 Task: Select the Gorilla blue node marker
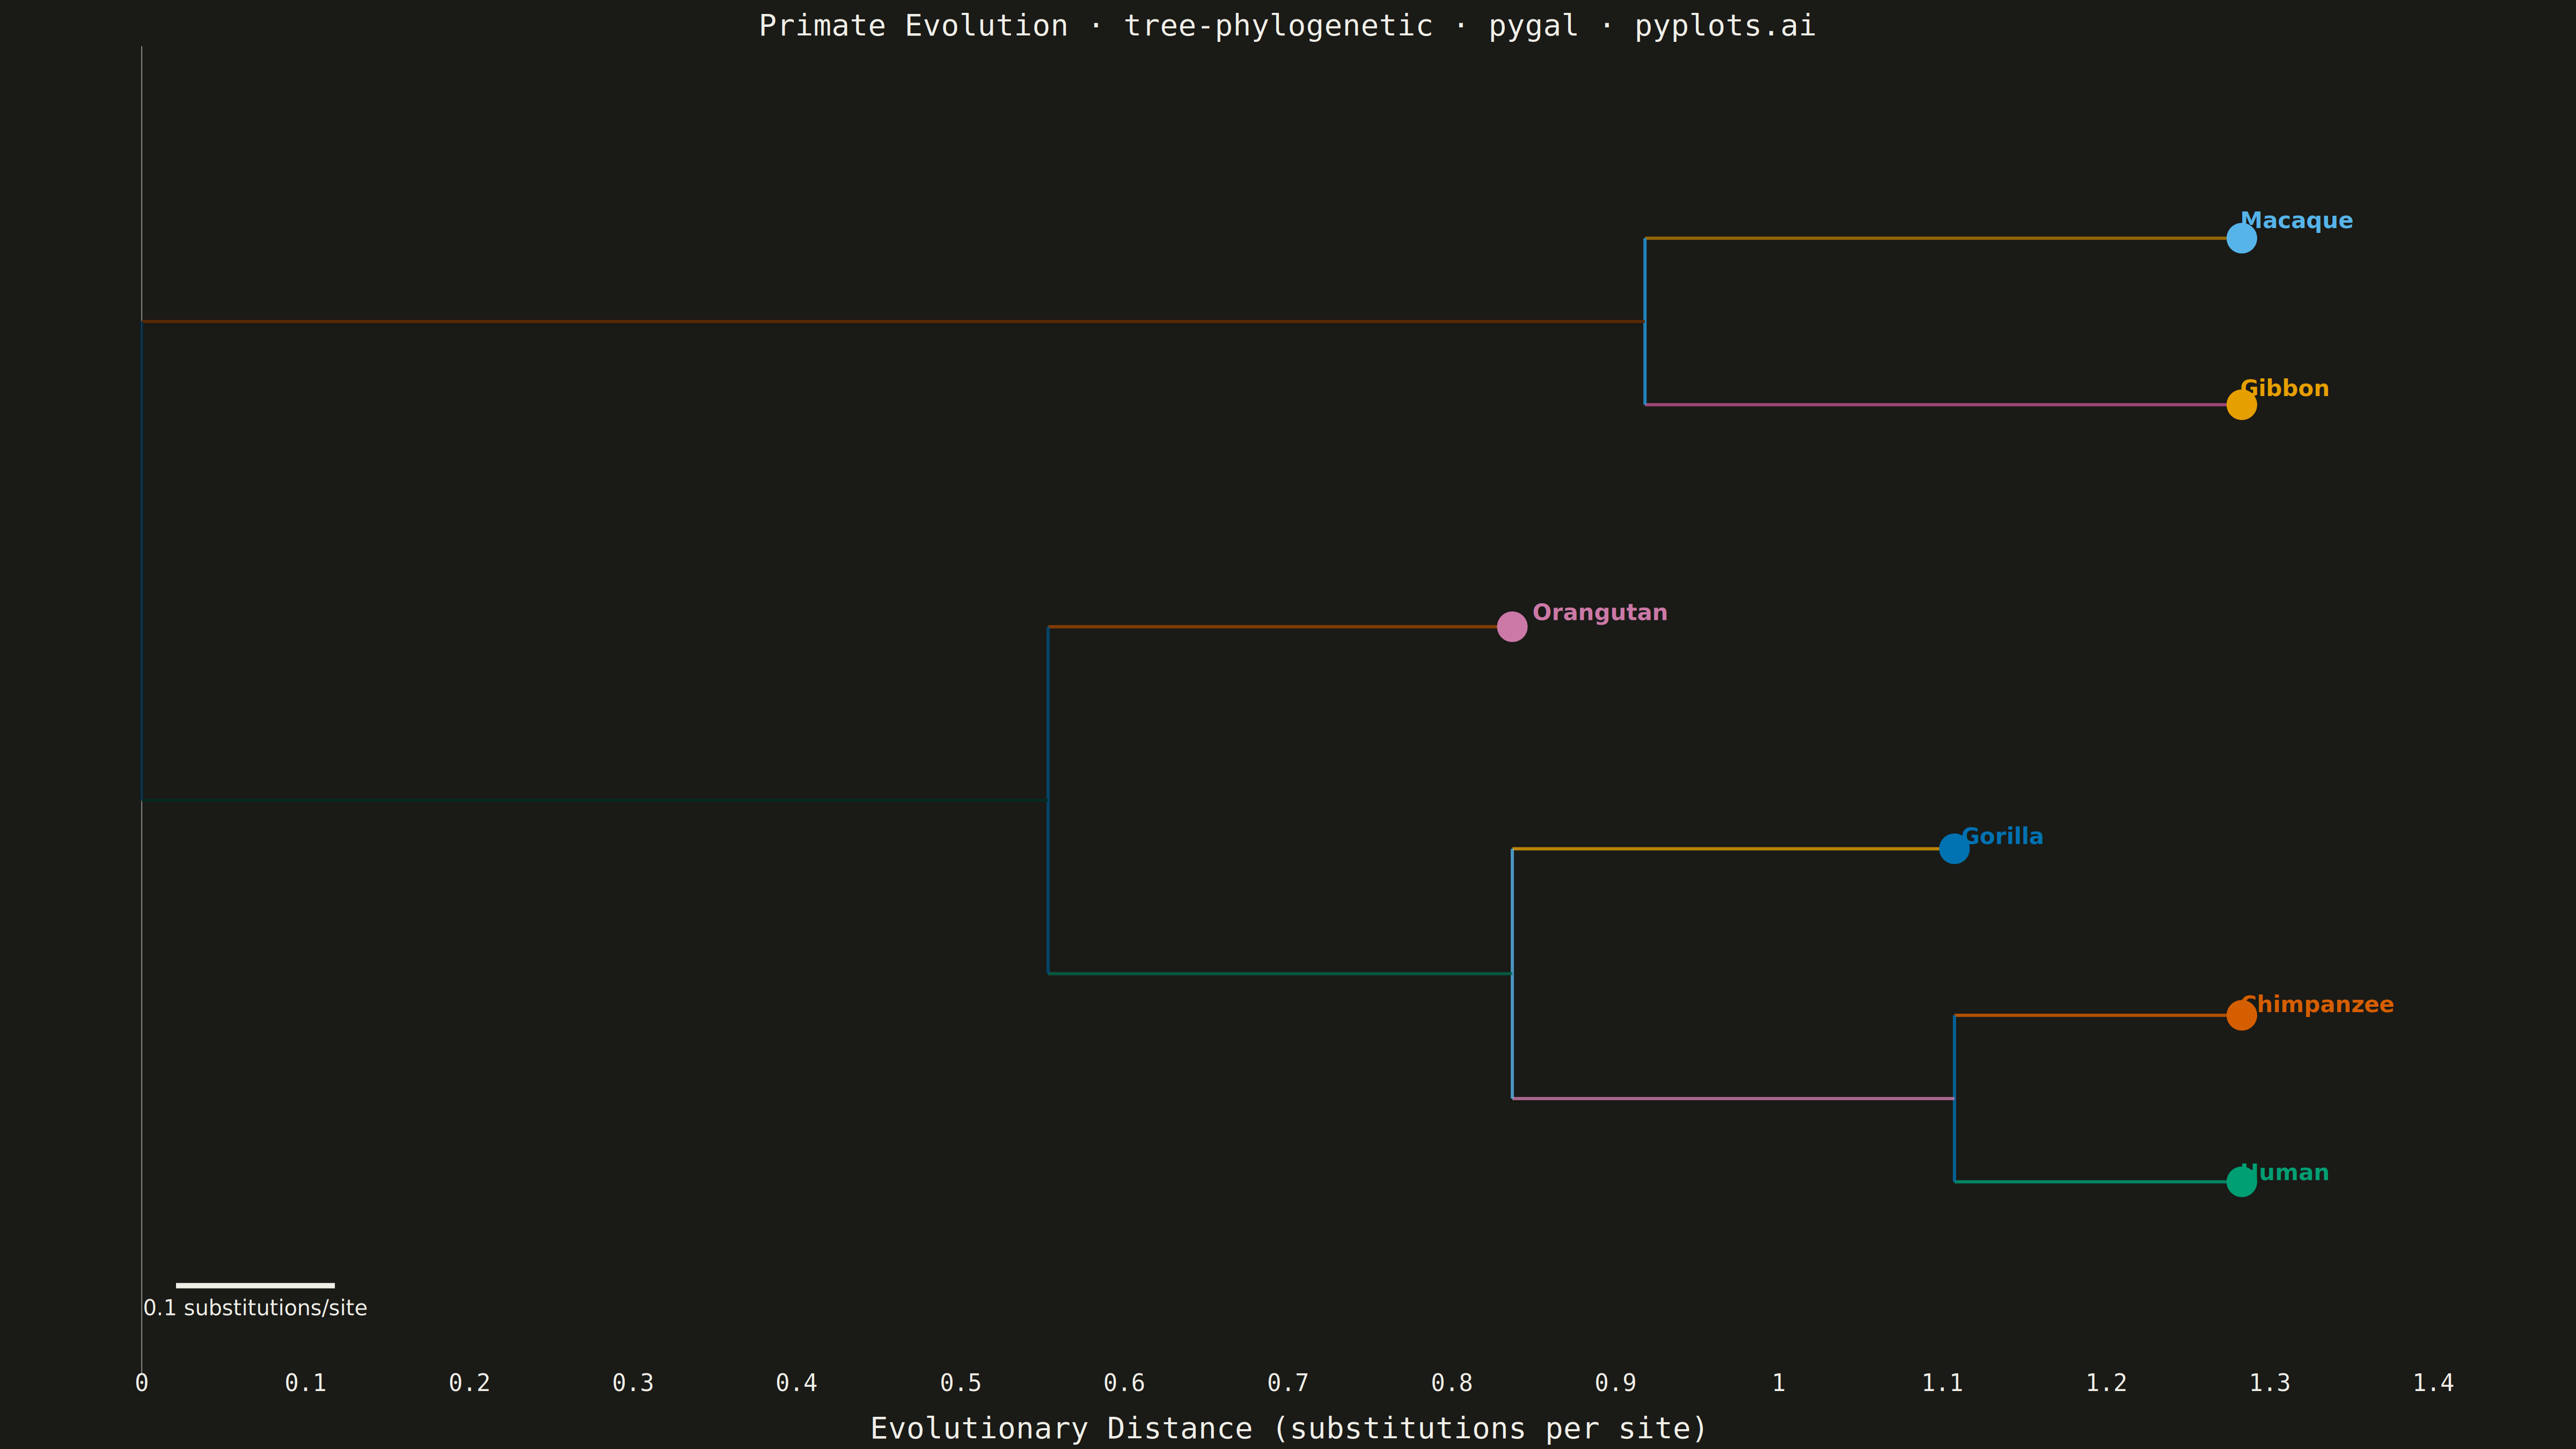point(1954,848)
